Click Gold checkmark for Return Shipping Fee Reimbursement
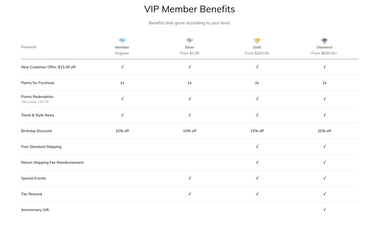The height and width of the screenshot is (225, 379). 257,162
